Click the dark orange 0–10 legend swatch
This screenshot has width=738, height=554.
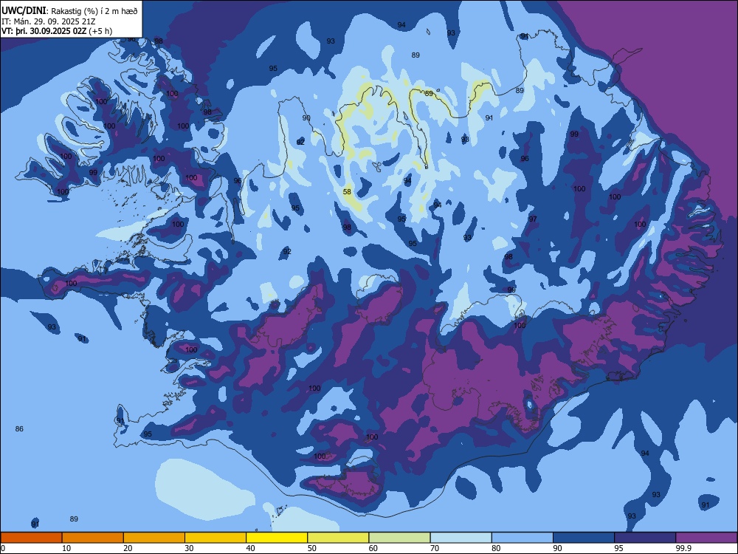pos(31,538)
